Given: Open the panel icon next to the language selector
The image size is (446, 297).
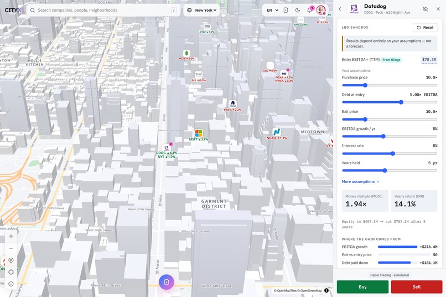Looking at the screenshot, I should pos(286,10).
